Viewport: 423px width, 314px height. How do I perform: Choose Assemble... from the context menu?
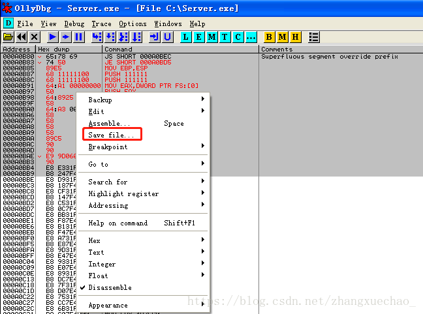pos(144,123)
